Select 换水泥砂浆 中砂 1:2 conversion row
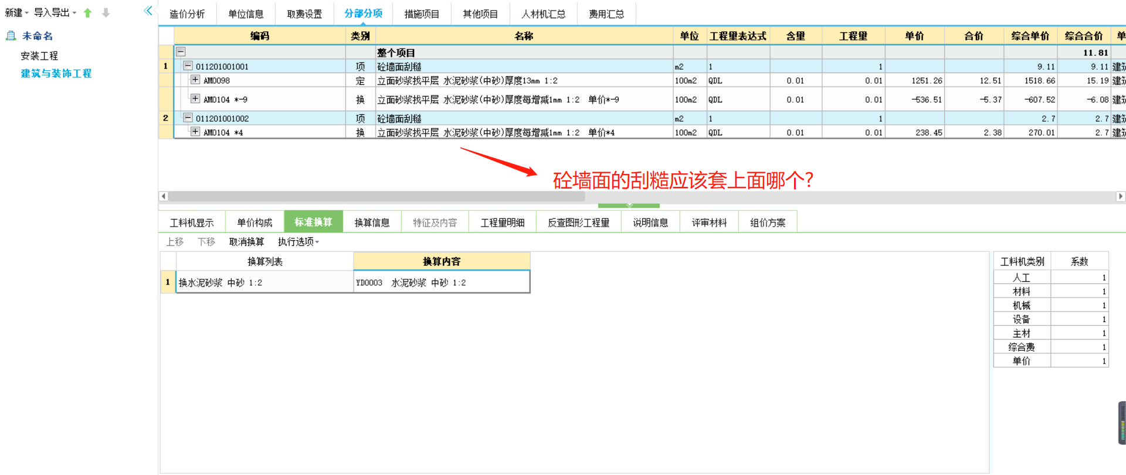1126x475 pixels. coord(264,282)
